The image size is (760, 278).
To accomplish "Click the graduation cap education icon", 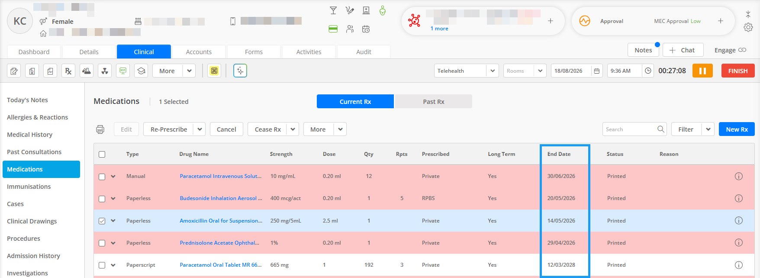I will 141,71.
